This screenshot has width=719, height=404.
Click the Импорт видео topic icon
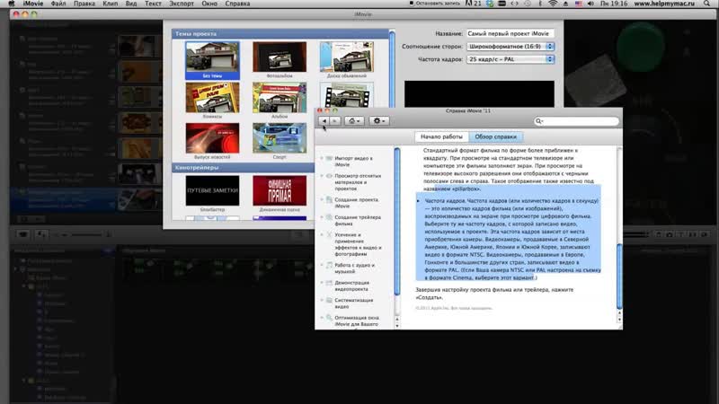point(329,158)
